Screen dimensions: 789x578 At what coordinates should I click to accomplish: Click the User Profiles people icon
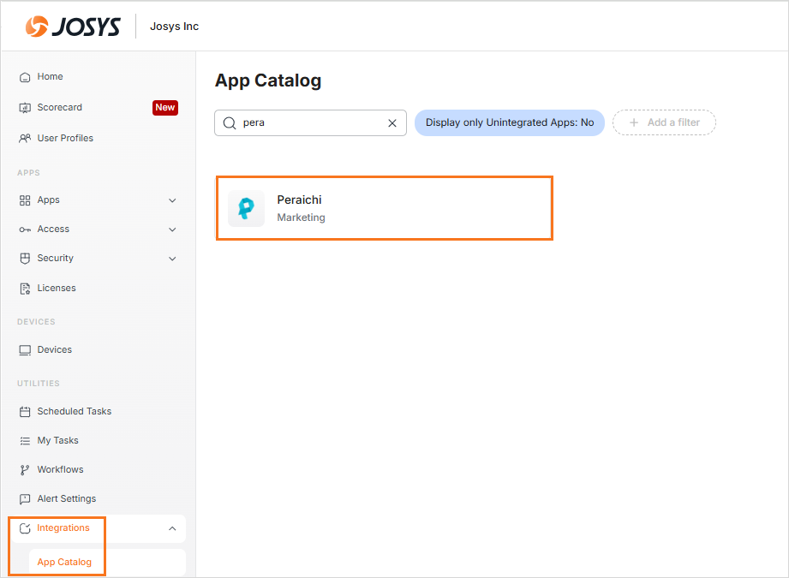[25, 139]
